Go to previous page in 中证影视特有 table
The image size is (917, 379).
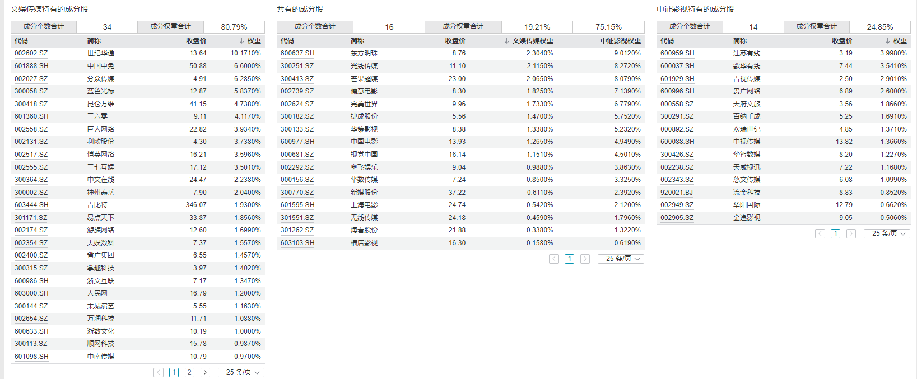[820, 233]
